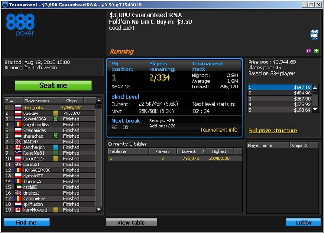Click green note icon beside sharadrao
Viewport: 324px width, 233px height.
56,136
